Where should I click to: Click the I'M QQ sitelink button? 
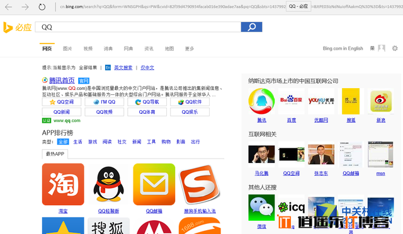105,102
